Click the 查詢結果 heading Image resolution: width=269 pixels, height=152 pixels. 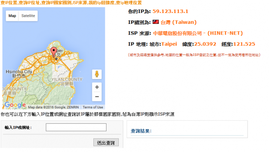coord(141,131)
